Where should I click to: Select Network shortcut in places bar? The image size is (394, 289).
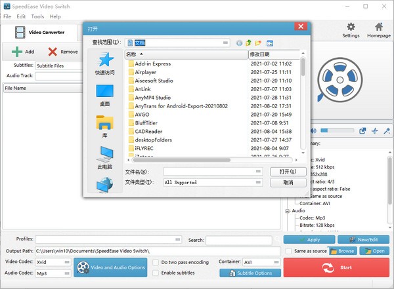pyautogui.click(x=105, y=185)
